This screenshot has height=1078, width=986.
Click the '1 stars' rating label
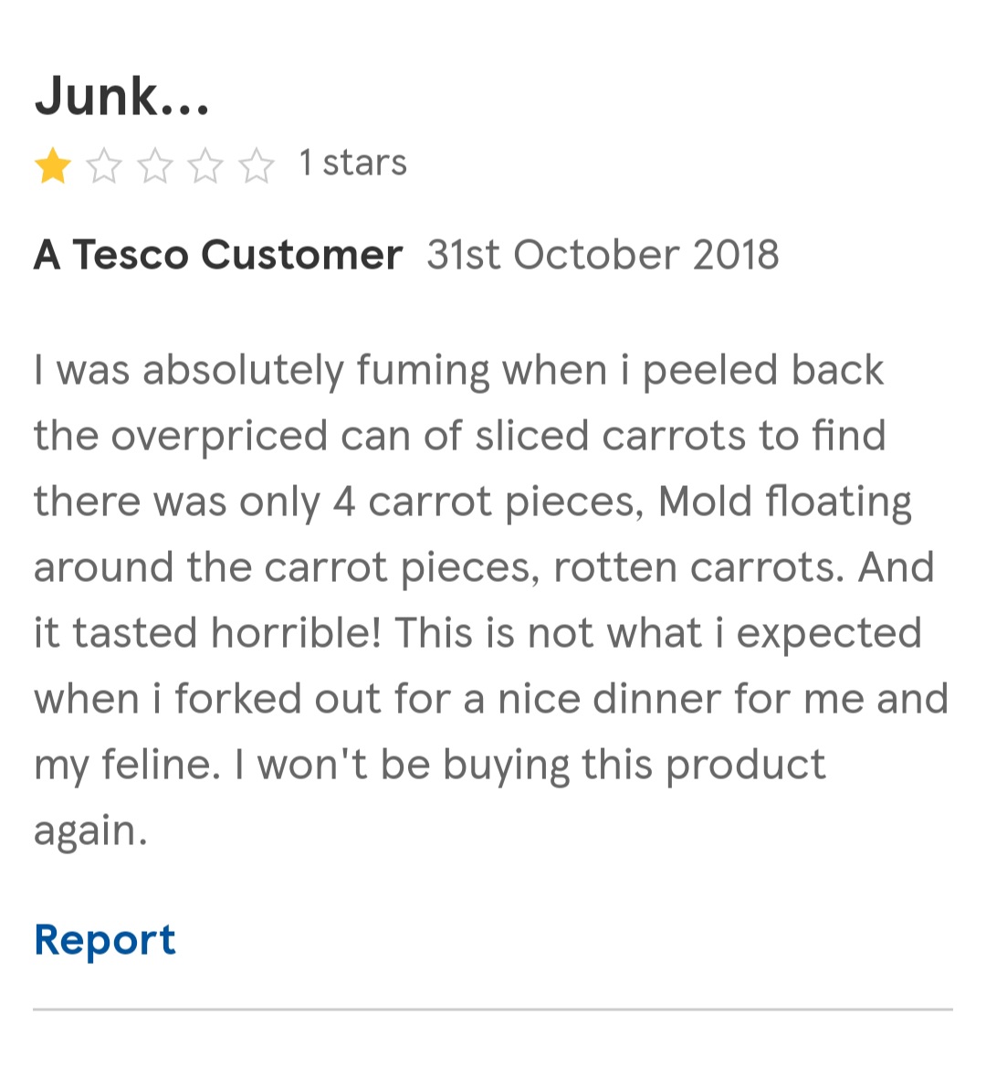point(353,164)
